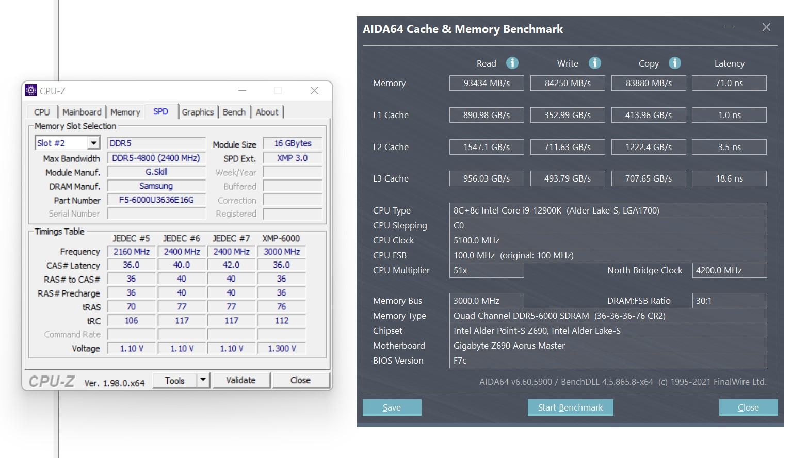
Task: Click the CPU-Z Close button
Action: coord(300,380)
